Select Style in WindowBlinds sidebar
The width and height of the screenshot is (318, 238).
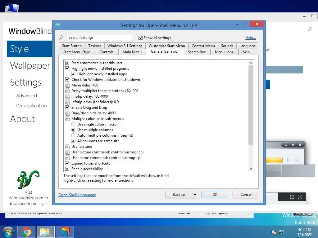pos(30,49)
